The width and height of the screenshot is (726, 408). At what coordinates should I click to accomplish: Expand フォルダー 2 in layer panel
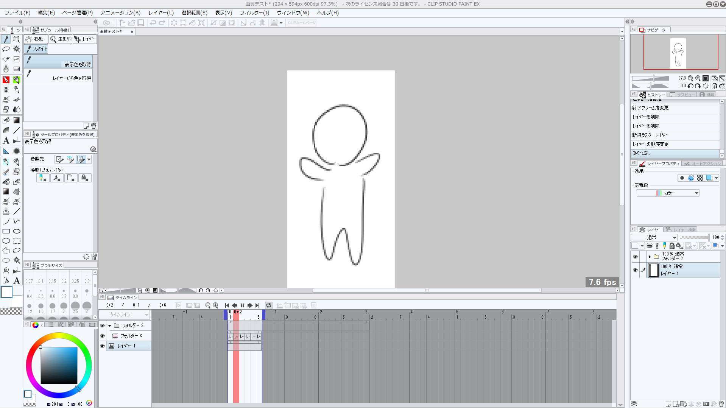coord(650,257)
